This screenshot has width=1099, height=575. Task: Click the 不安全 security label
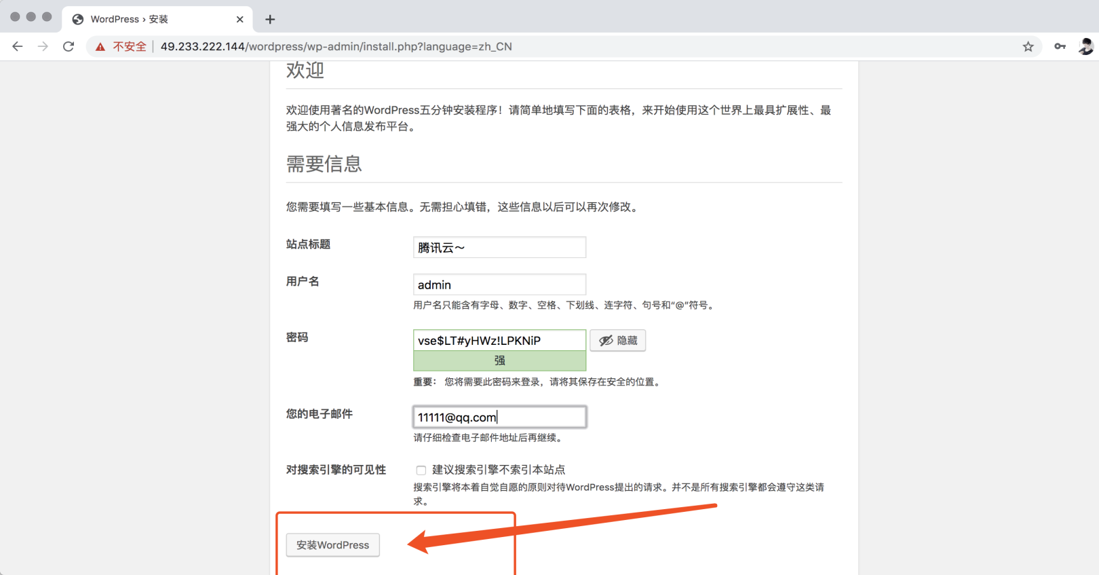[130, 46]
